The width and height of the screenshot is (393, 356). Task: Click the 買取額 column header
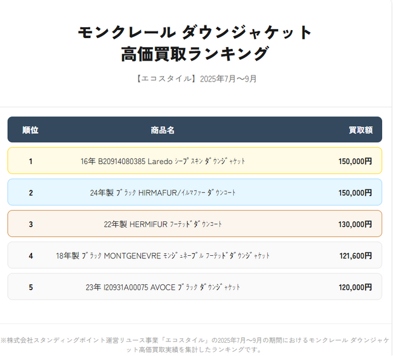point(360,130)
